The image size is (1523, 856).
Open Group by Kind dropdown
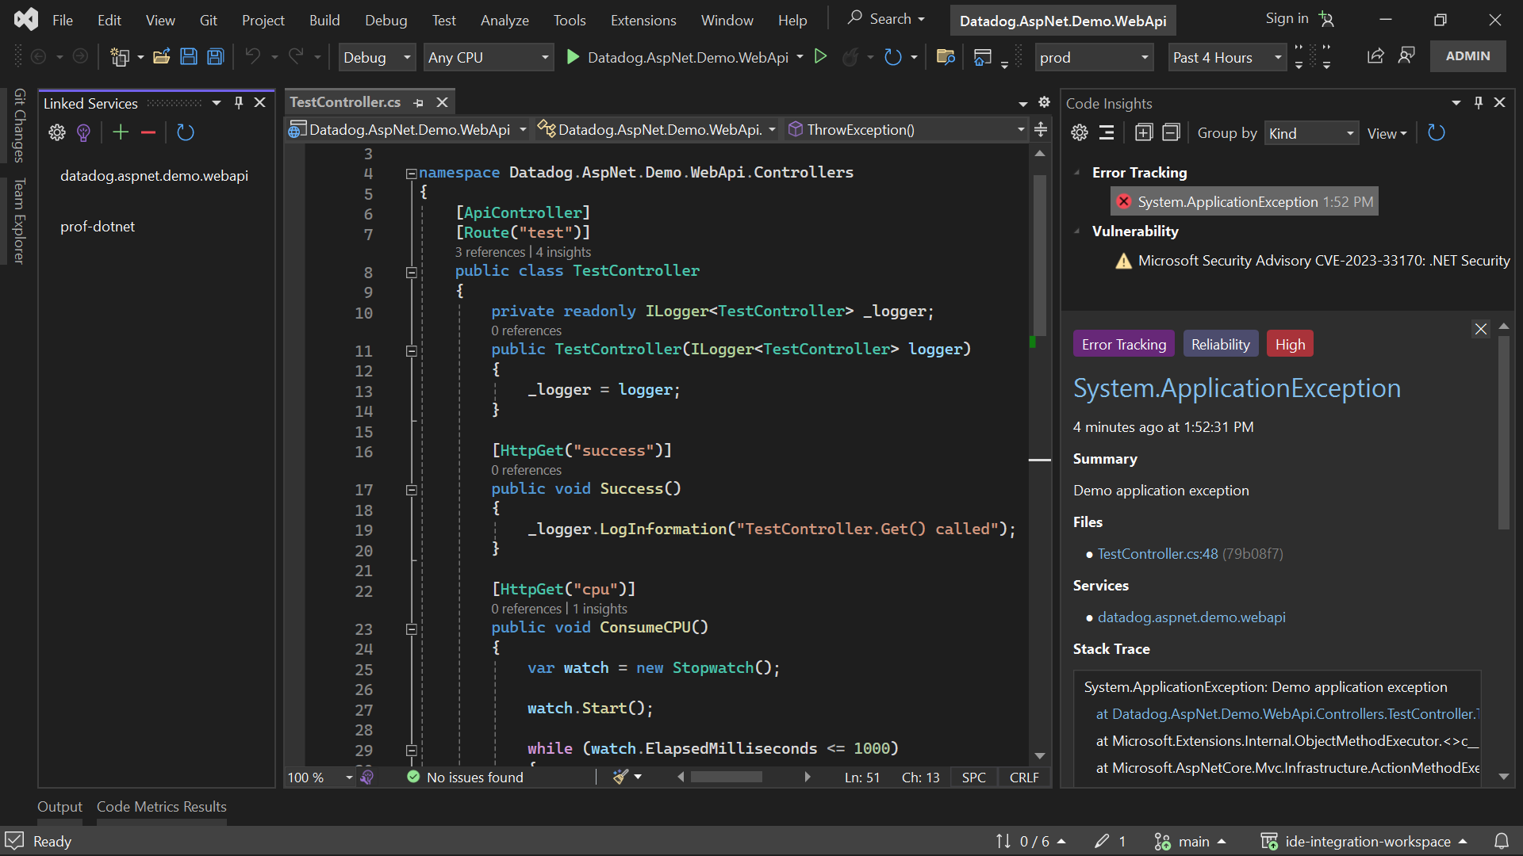[1311, 133]
